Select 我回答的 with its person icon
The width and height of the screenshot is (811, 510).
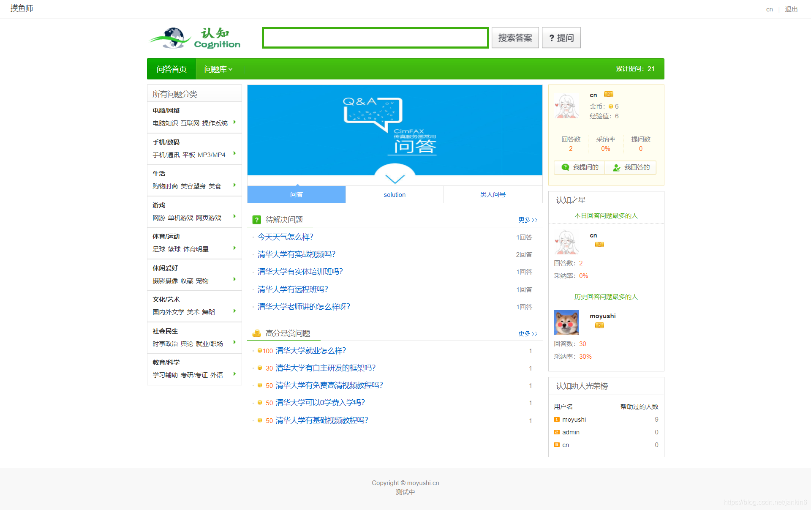tap(630, 167)
